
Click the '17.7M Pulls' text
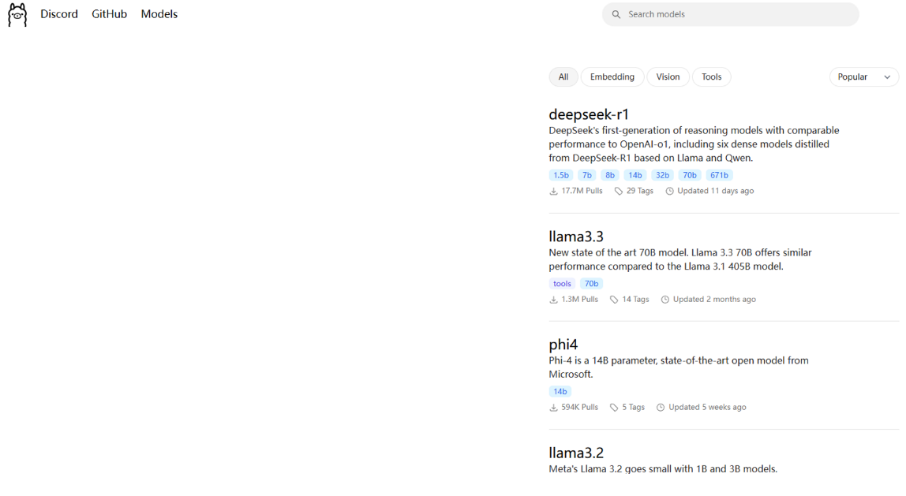point(582,191)
